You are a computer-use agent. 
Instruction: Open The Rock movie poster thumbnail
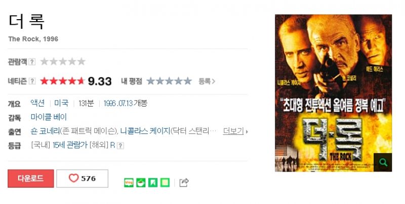pos(333,93)
